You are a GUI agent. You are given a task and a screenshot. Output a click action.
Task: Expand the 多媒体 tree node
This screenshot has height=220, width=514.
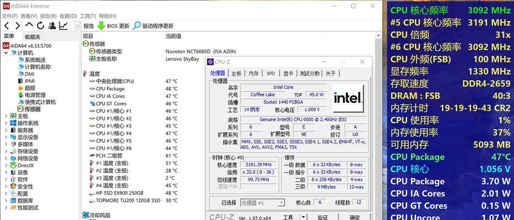tap(6, 144)
